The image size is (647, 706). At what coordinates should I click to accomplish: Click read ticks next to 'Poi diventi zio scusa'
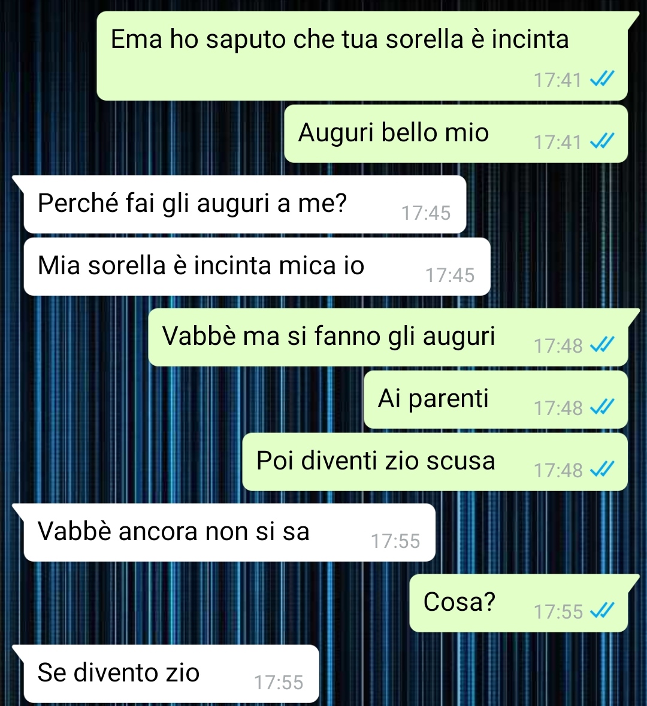(602, 469)
